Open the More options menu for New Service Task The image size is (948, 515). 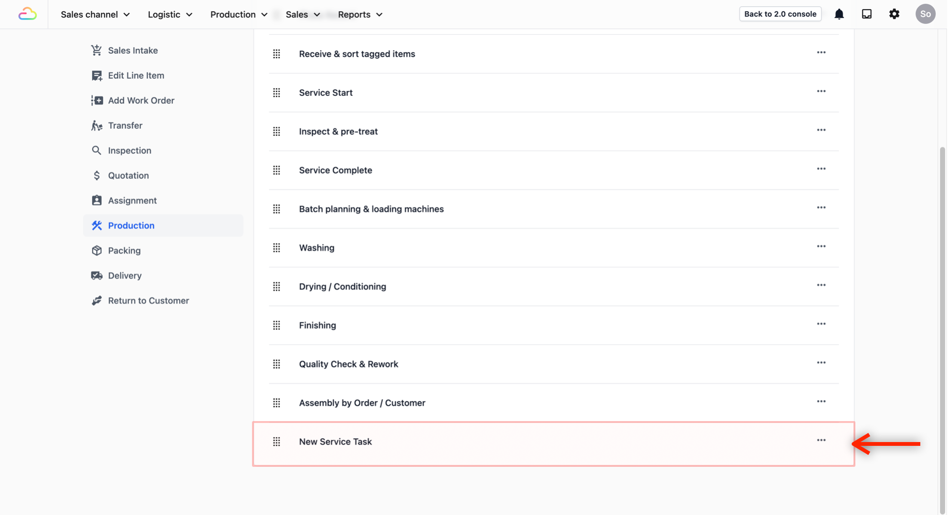pos(821,440)
